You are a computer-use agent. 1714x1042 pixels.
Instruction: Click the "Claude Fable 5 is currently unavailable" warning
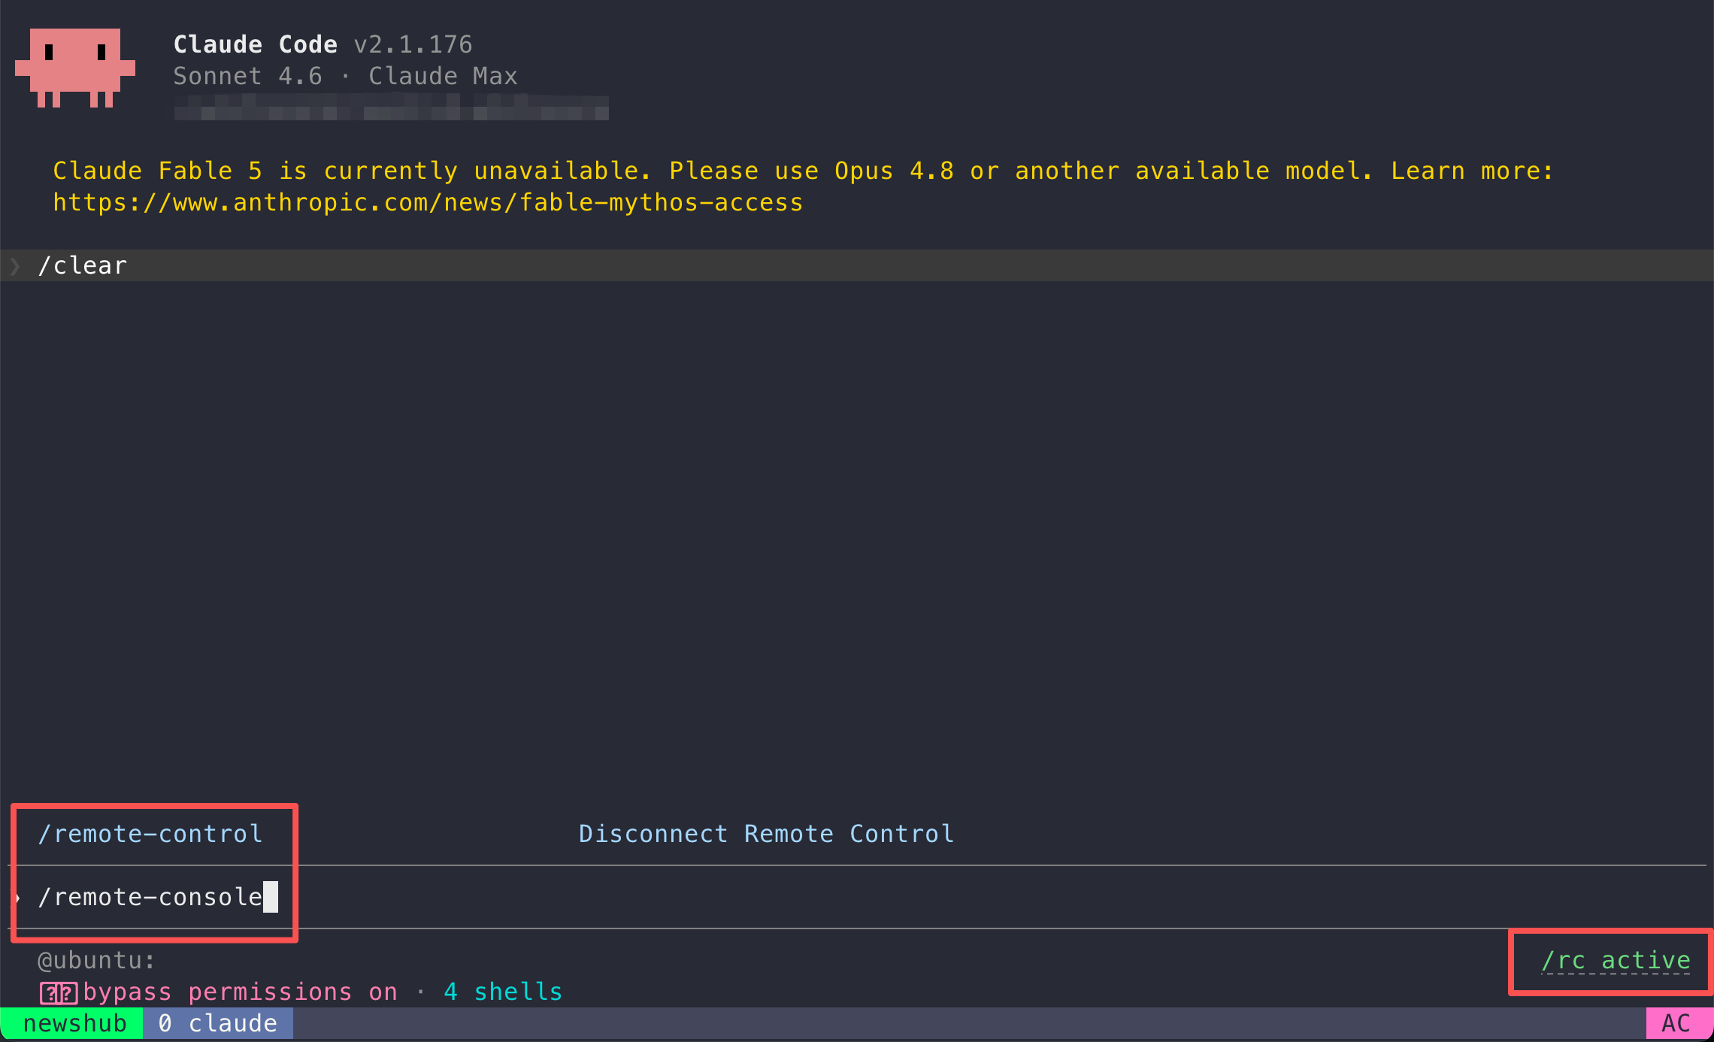803,186
